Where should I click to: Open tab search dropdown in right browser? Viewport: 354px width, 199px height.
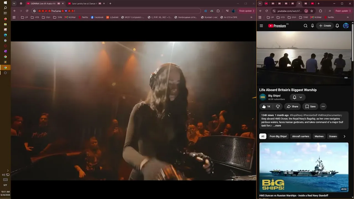(x=260, y=4)
